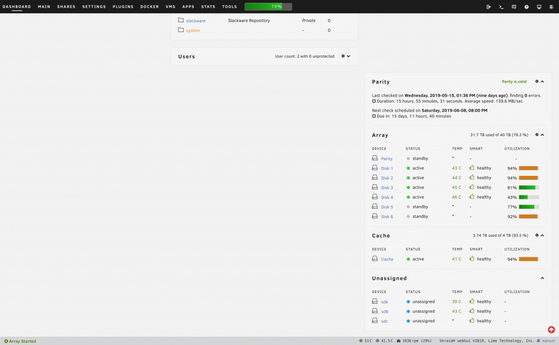Viewport: 559px width, 345px height.
Task: Click the red back-to-top arrow icon
Action: (x=551, y=330)
